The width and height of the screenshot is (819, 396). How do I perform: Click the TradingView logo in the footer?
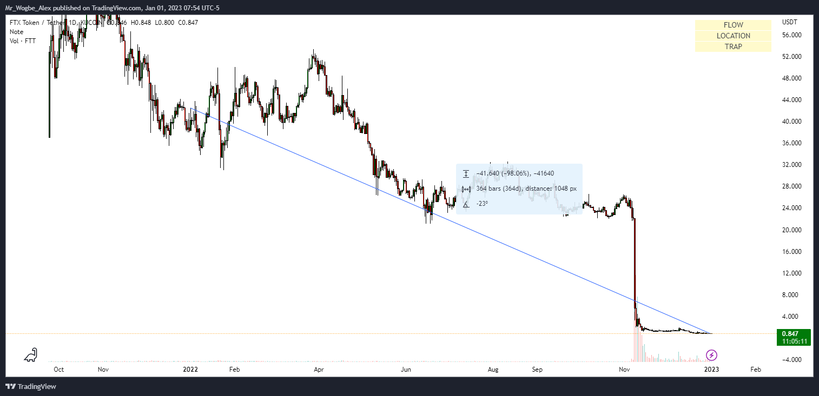[x=31, y=386]
